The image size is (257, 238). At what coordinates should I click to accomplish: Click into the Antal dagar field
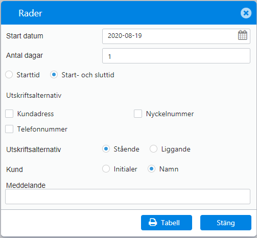pos(176,56)
